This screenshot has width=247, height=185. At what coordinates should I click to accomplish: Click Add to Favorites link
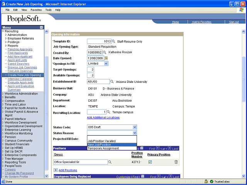pyautogui.click(x=201, y=22)
